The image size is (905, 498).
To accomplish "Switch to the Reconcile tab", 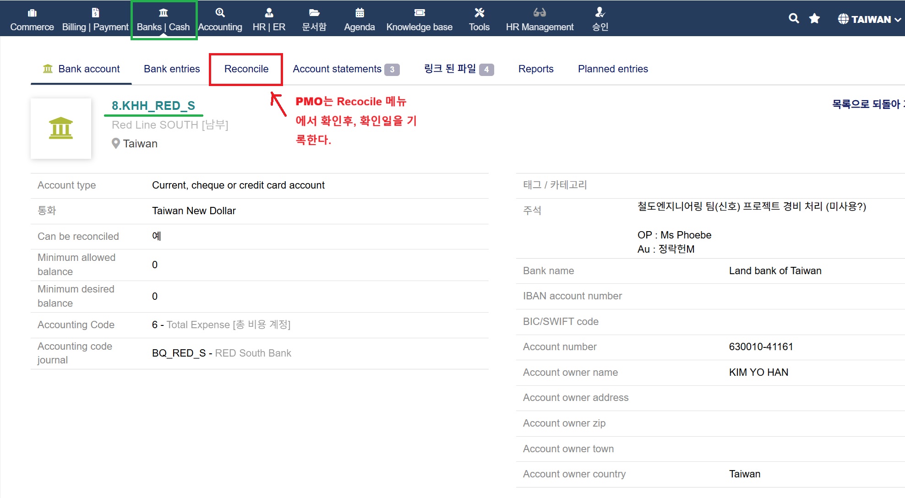I will [246, 69].
